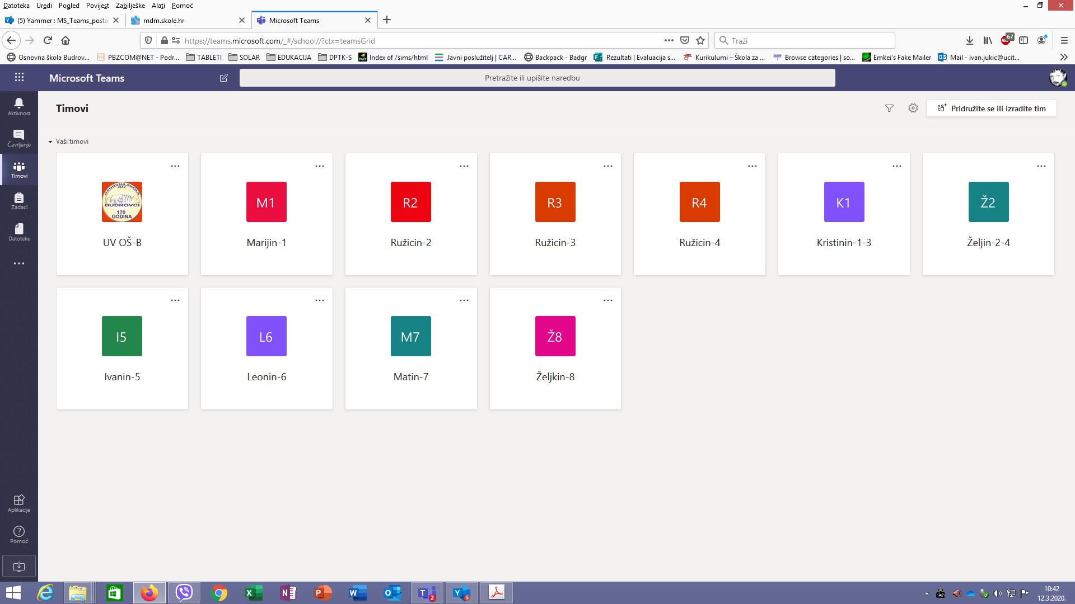This screenshot has width=1075, height=604.
Task: Open OneNote from the taskbar
Action: tap(288, 593)
